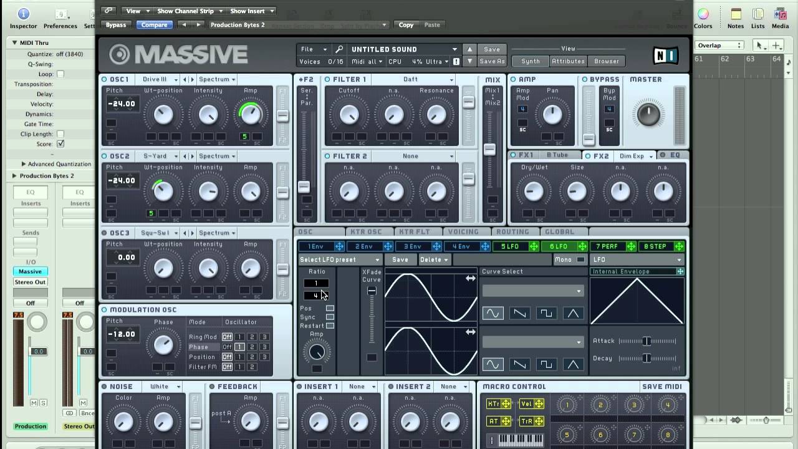Load the previous sound with the up arrow

(x=469, y=49)
